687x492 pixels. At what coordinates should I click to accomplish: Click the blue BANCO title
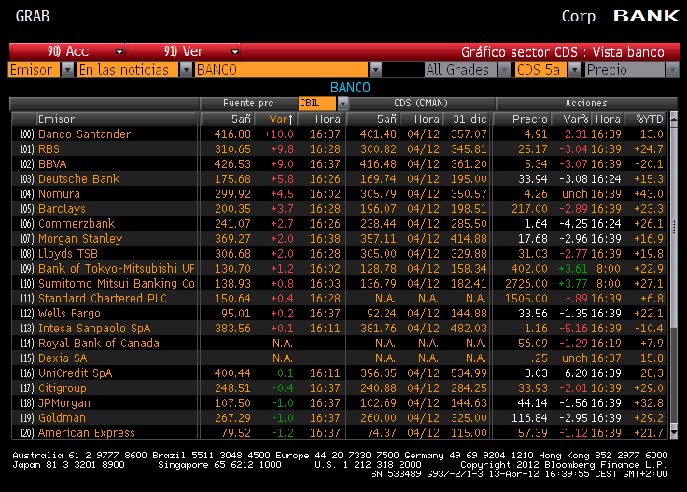(350, 88)
